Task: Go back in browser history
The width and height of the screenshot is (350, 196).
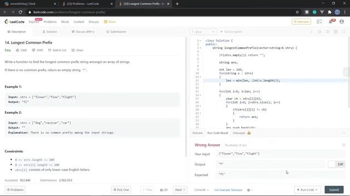Action: point(5,12)
